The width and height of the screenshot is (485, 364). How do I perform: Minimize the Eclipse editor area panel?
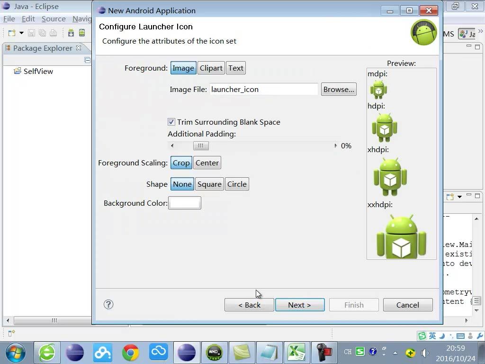[469, 46]
